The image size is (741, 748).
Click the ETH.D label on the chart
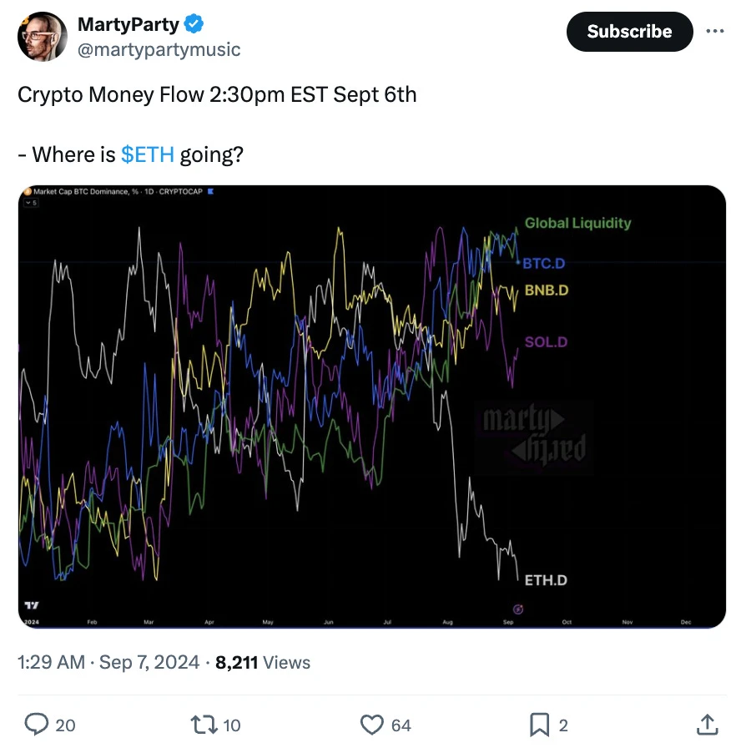click(546, 580)
